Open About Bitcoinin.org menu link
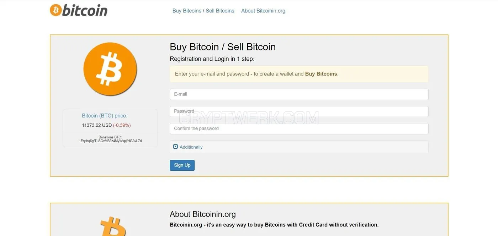Viewport: 498px width, 236px height. [263, 11]
